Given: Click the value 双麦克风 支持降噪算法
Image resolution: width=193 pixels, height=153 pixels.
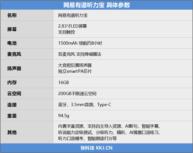Looking at the screenshot, I should (80, 54).
